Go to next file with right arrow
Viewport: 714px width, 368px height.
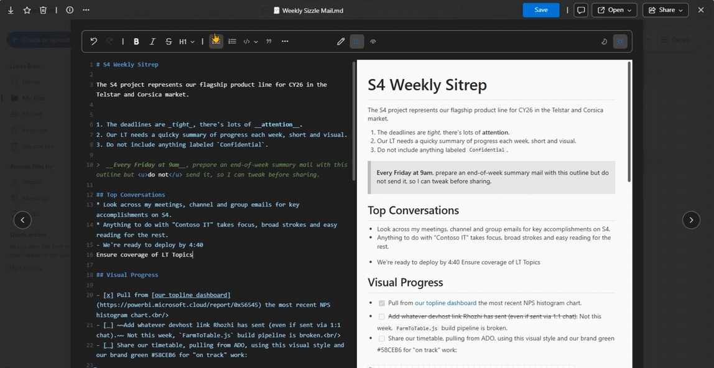coord(691,220)
